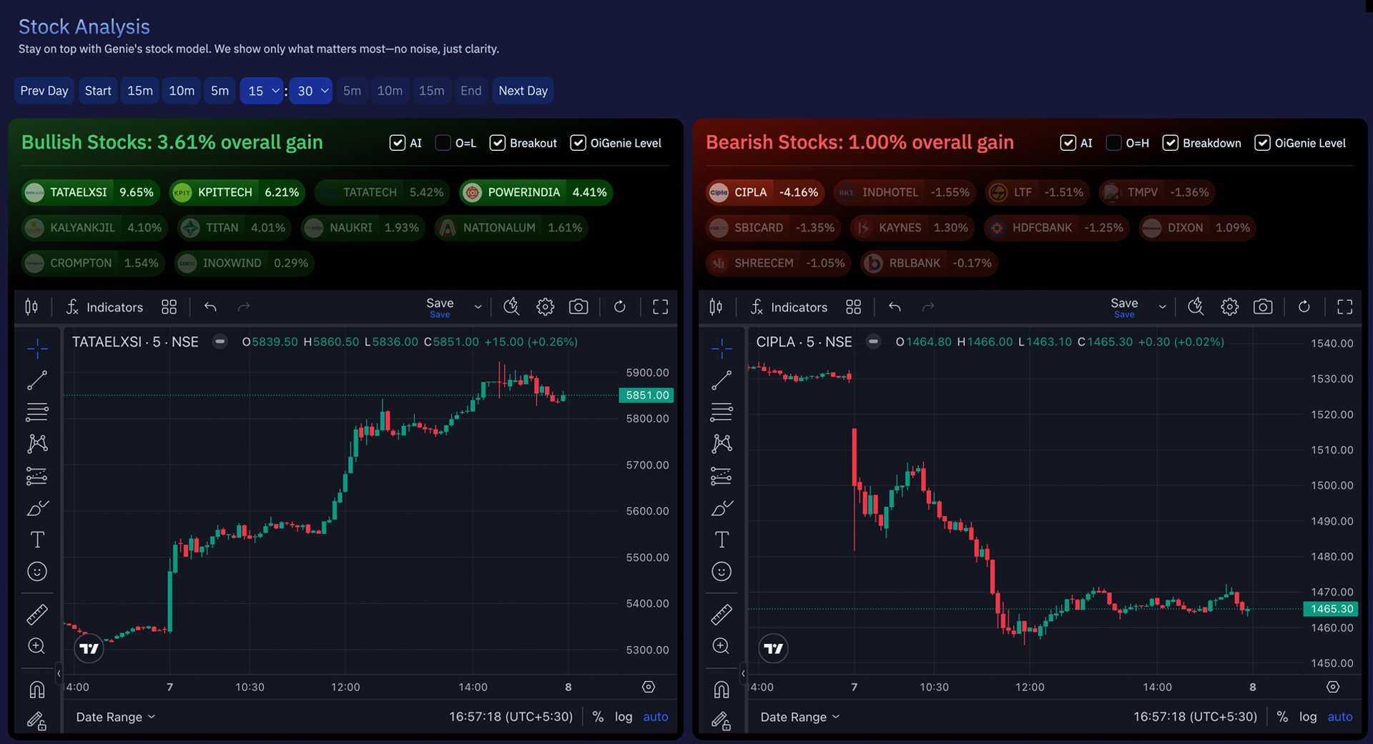Undo the last action on the TATAELXSI chart
Viewport: 1373px width, 744px height.
(210, 306)
